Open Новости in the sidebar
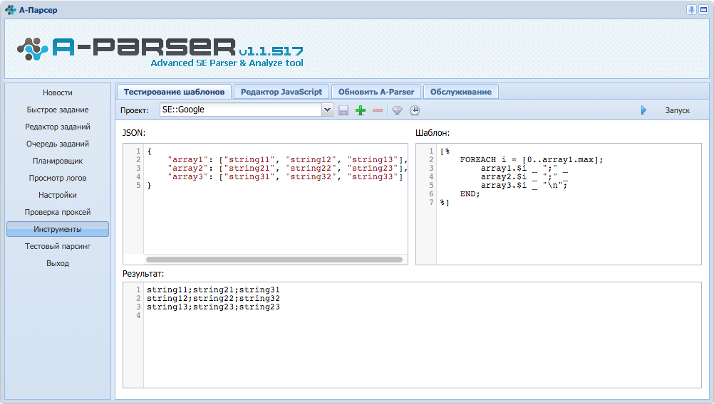714x404 pixels. point(58,92)
